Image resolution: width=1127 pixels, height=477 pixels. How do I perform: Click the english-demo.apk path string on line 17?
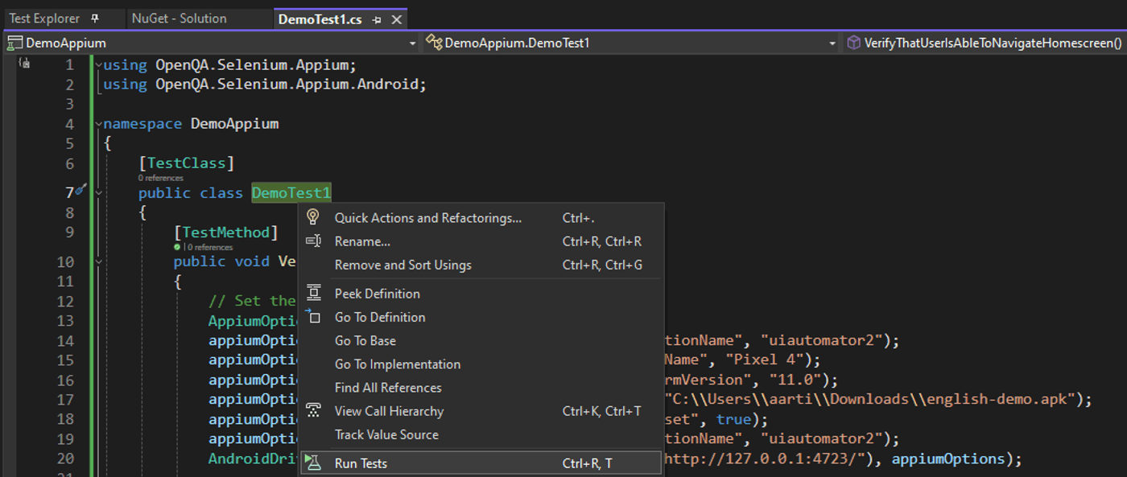coord(873,400)
